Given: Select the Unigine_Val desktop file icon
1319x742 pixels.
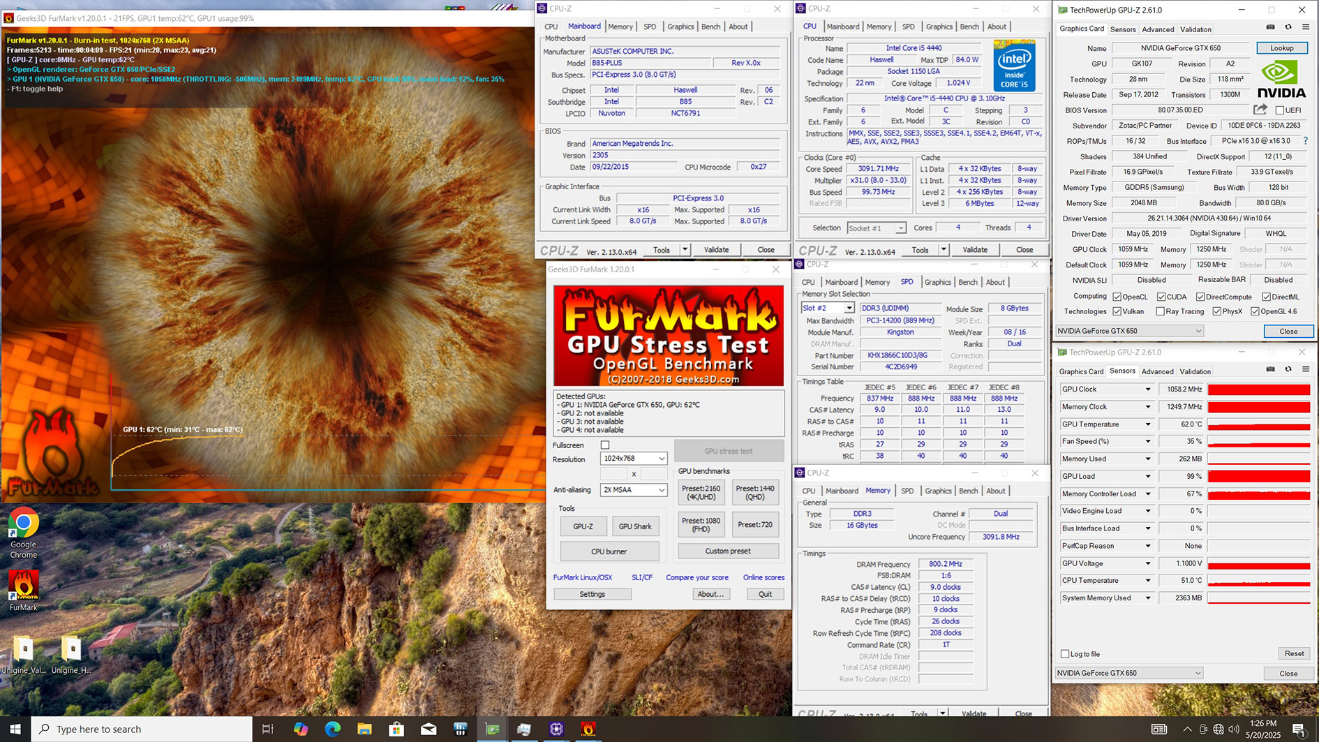Looking at the screenshot, I should tap(24, 655).
